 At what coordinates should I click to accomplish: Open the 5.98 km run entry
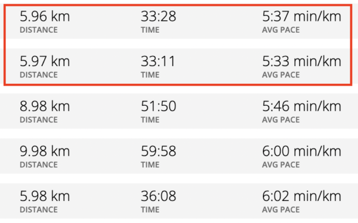click(x=179, y=201)
